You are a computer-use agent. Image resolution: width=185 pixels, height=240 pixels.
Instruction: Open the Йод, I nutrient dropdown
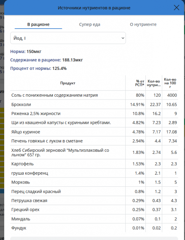(68, 38)
